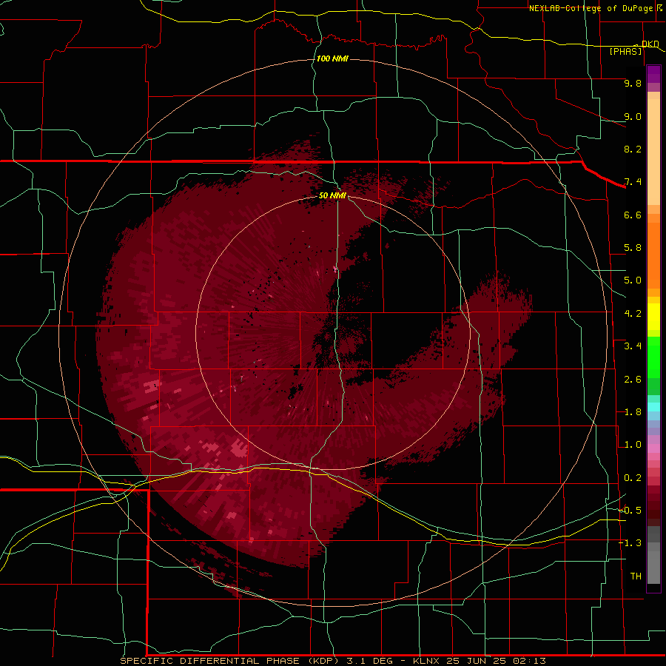Click the 5.0 value on color scale
The image size is (666, 666).
633,280
